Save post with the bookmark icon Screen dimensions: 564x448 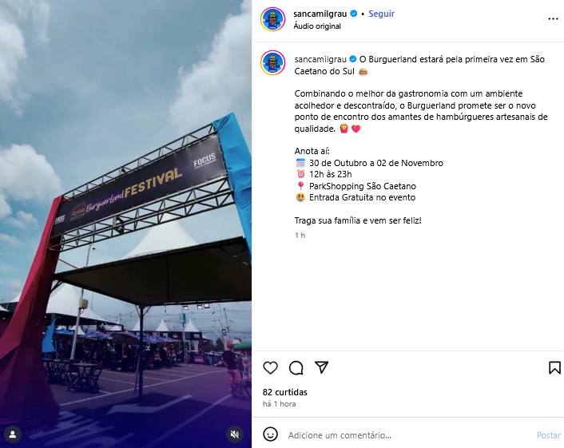(554, 368)
